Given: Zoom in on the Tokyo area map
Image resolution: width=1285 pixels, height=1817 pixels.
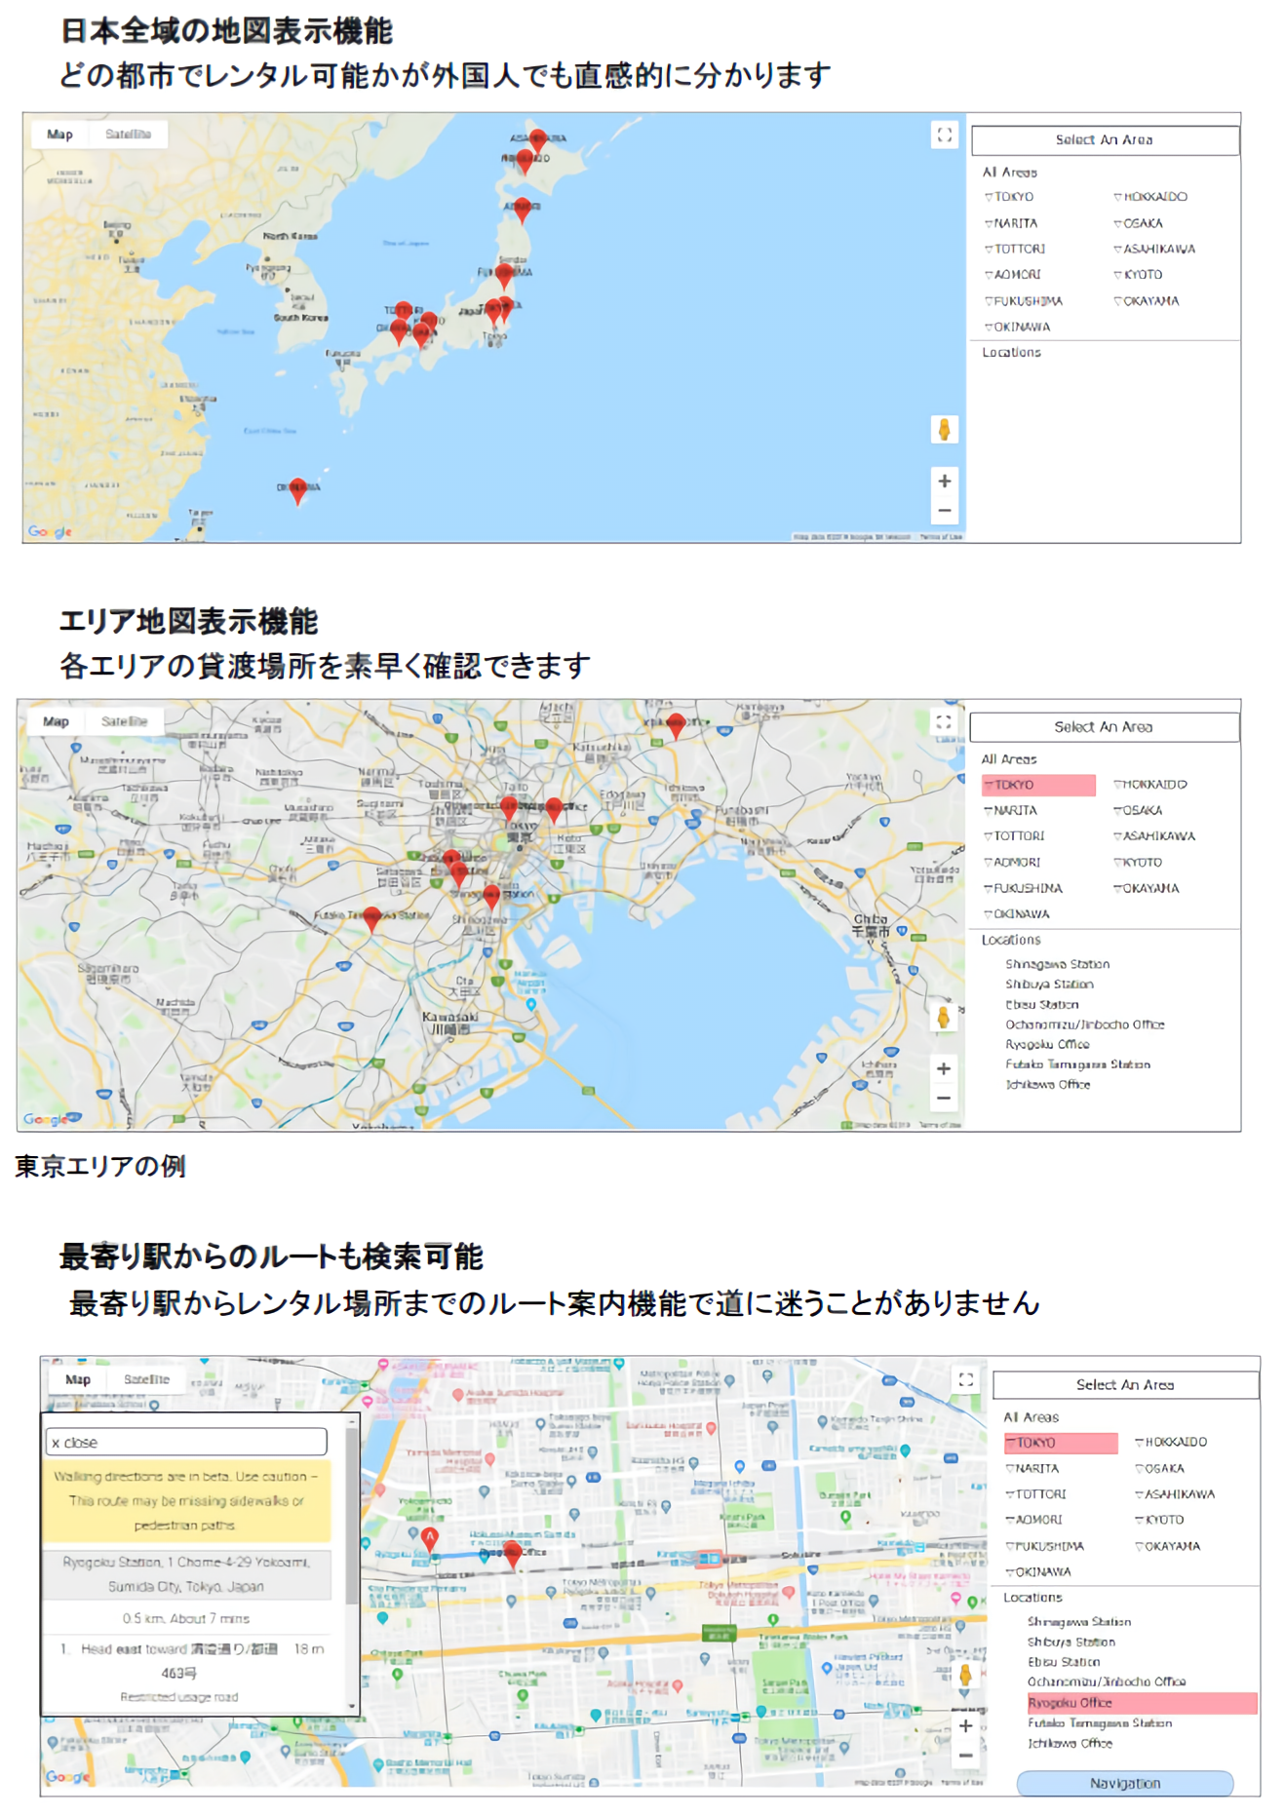Looking at the screenshot, I should click(943, 1068).
